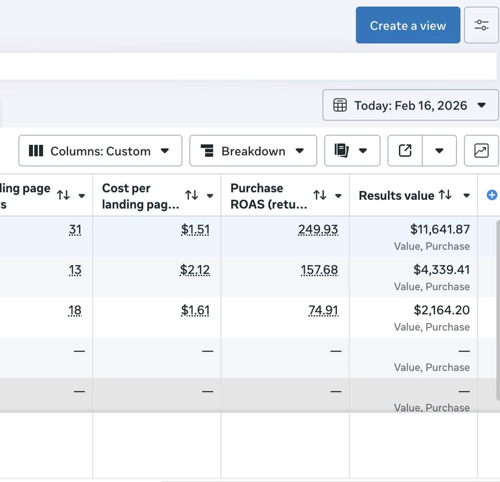
Task: Expand the Breakdown dropdown
Action: 253,151
